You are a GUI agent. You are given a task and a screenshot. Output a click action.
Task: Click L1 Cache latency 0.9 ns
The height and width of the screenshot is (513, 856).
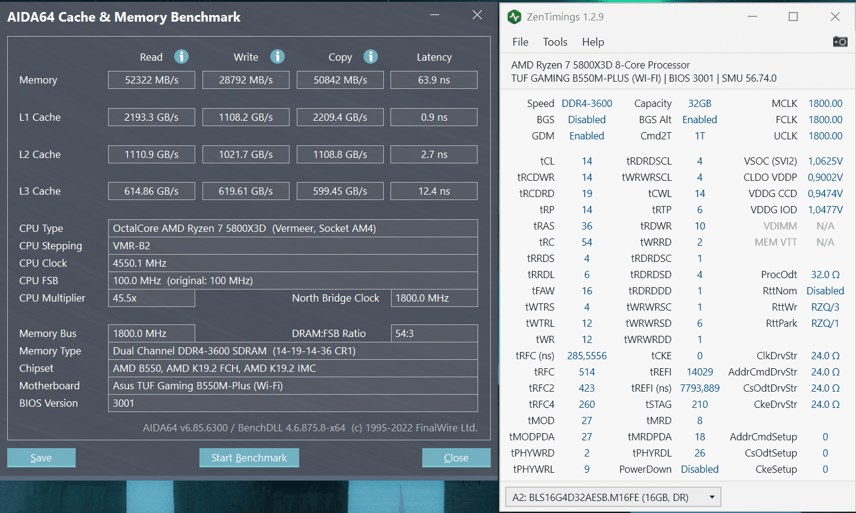[x=434, y=117]
